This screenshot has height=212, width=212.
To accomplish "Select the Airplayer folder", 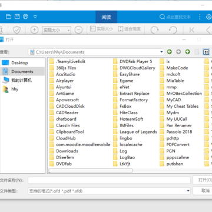I will (61, 81).
